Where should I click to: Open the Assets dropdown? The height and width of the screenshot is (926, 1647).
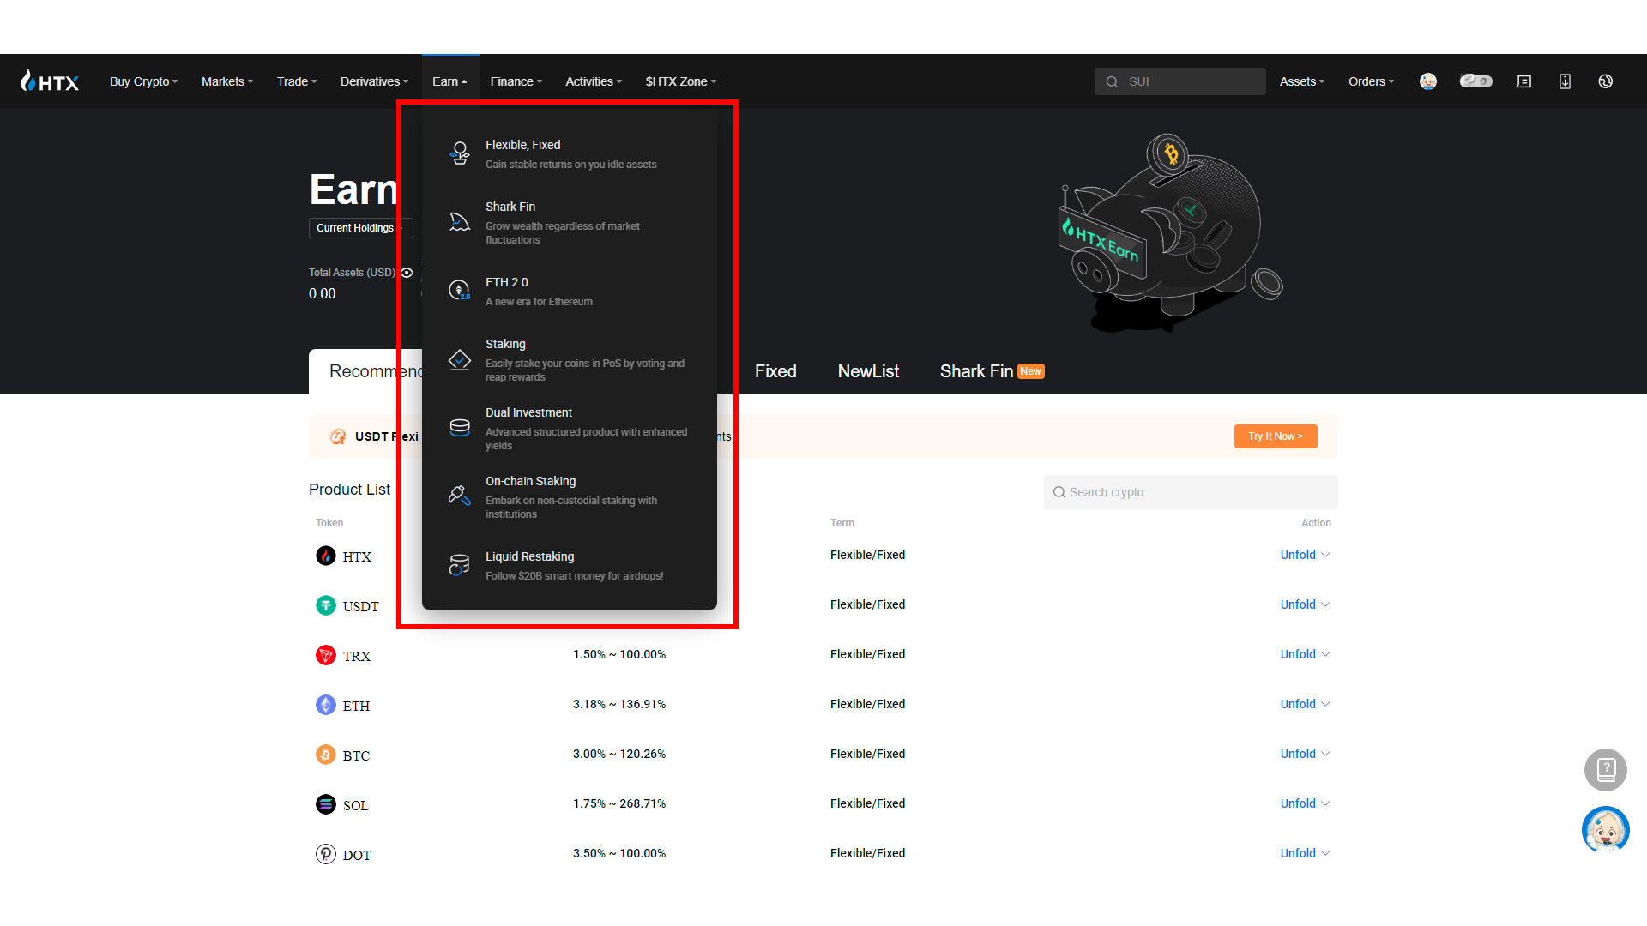[1301, 81]
